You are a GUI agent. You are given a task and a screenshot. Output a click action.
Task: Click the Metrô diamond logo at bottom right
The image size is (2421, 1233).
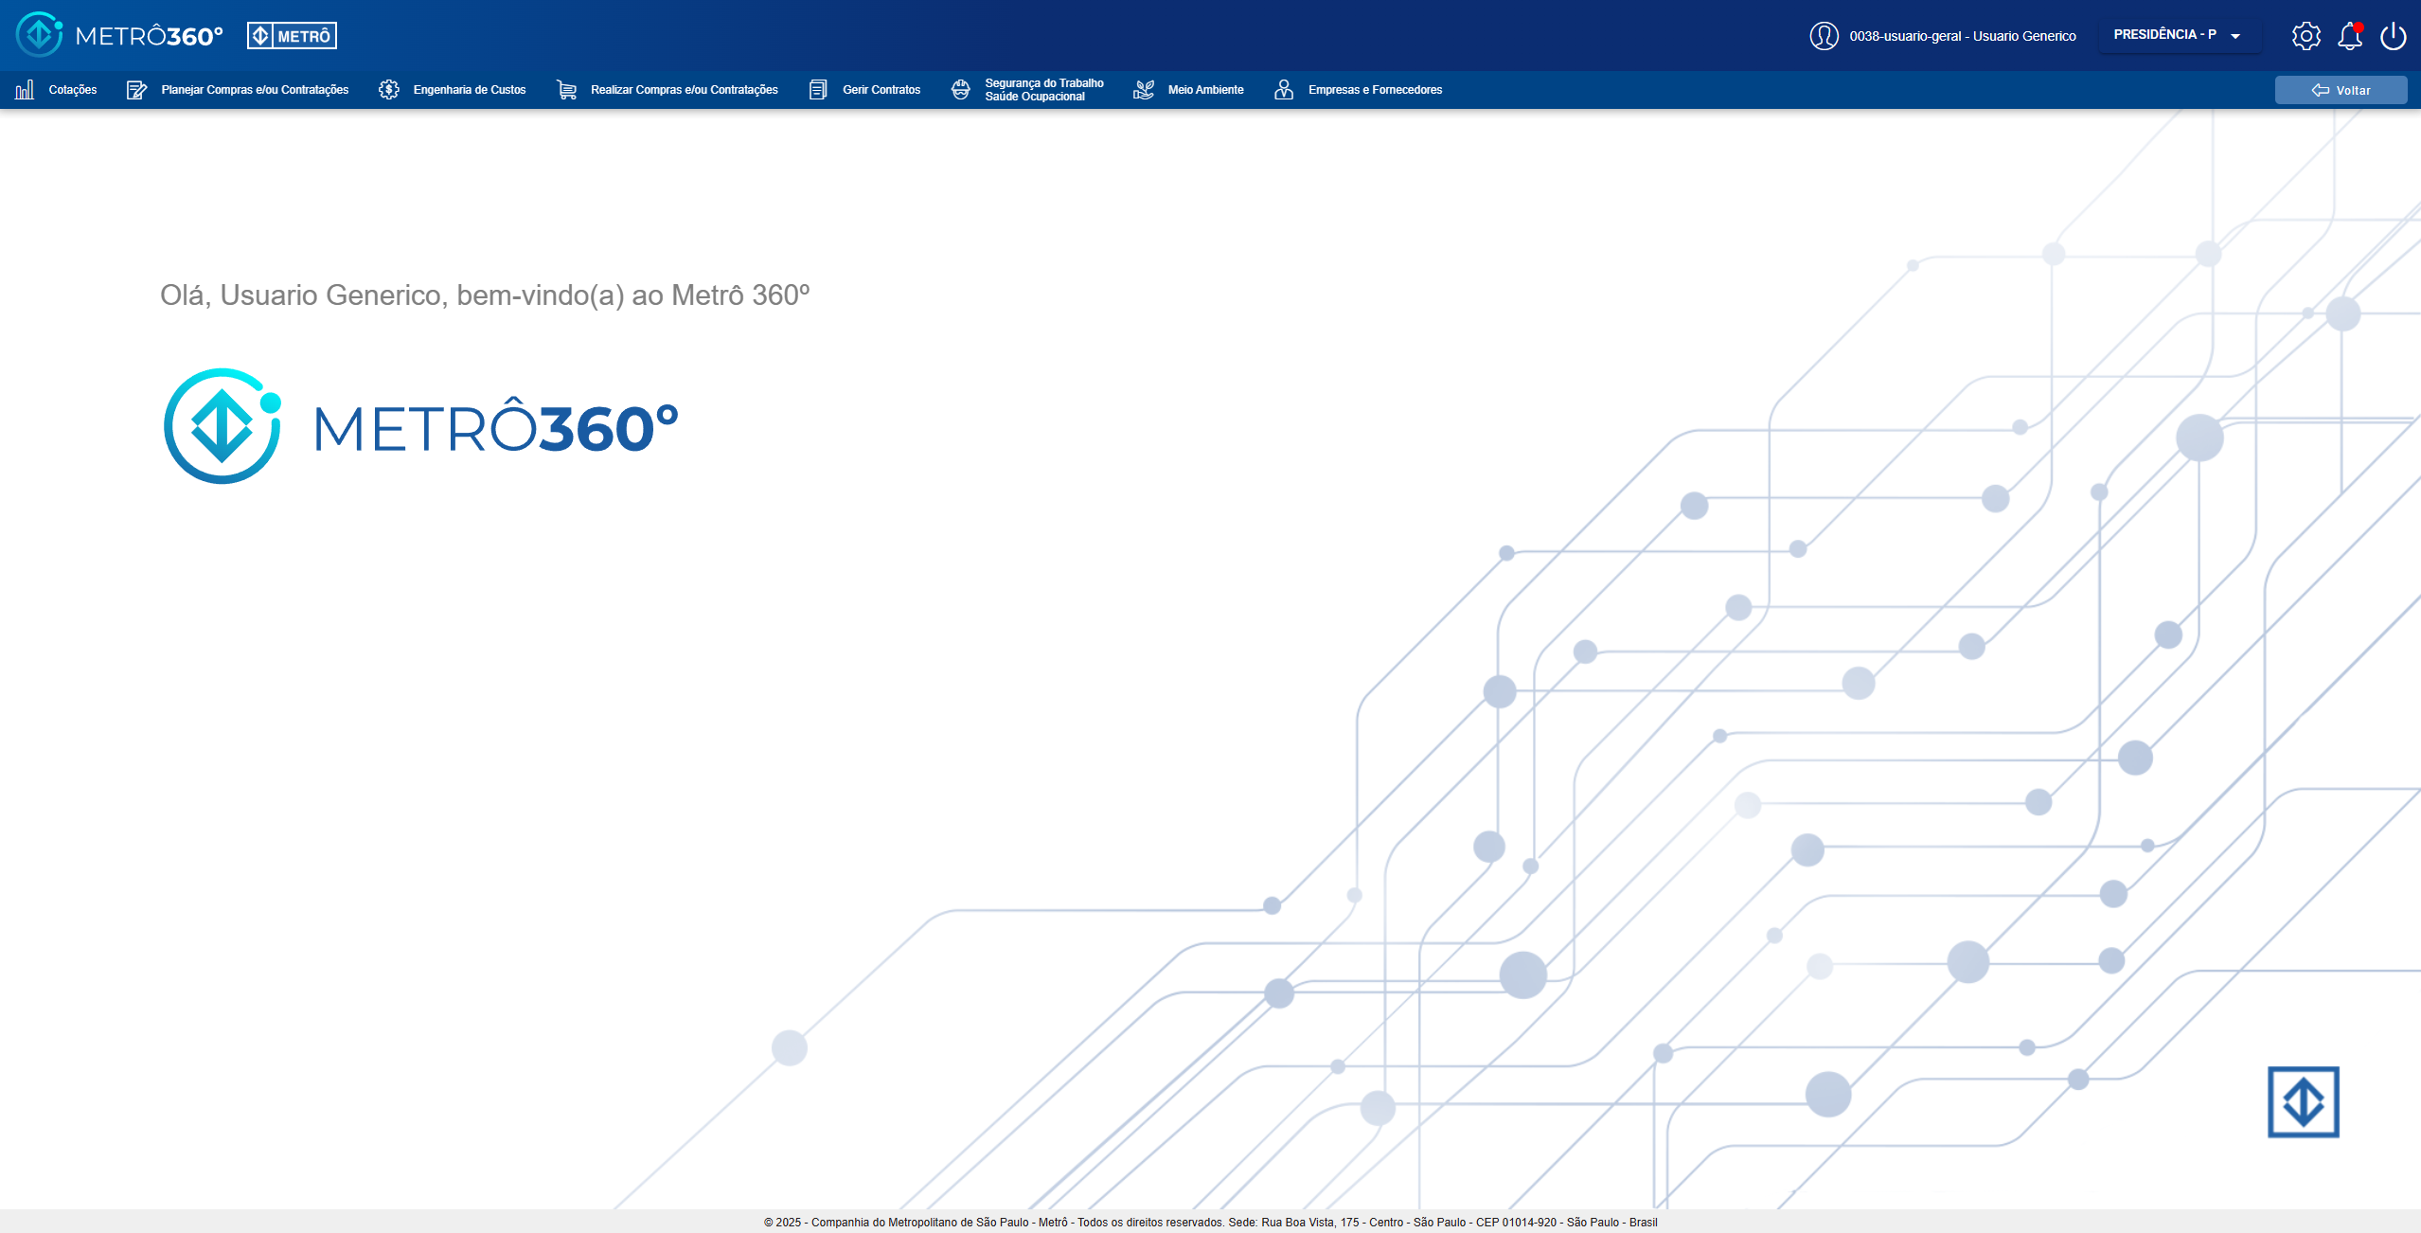(x=2303, y=1101)
